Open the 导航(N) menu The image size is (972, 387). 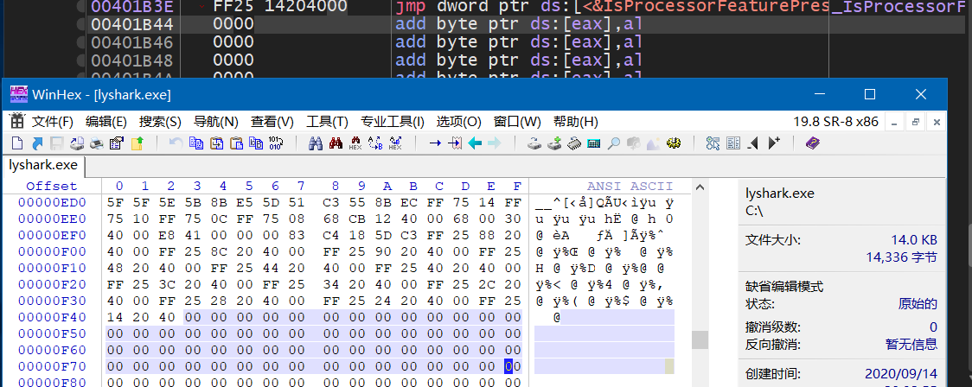(215, 121)
